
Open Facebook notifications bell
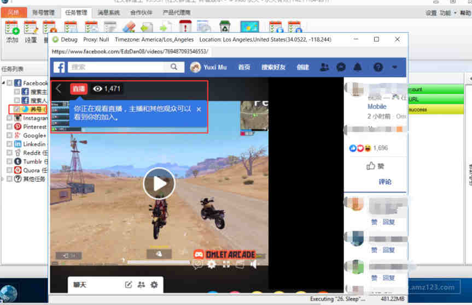click(358, 67)
